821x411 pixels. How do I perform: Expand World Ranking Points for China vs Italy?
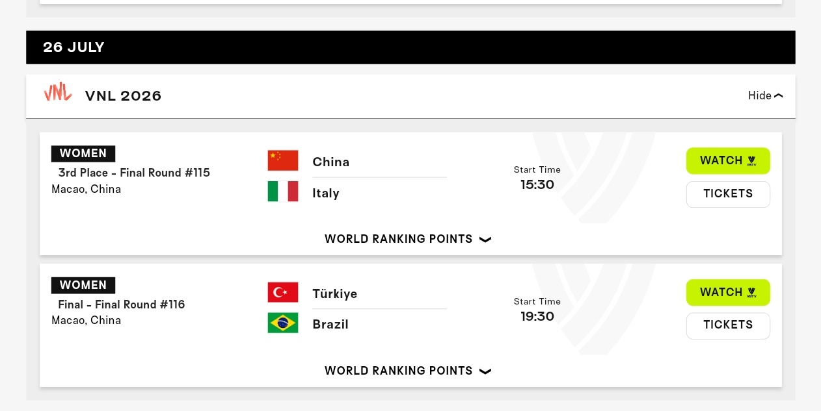(408, 239)
